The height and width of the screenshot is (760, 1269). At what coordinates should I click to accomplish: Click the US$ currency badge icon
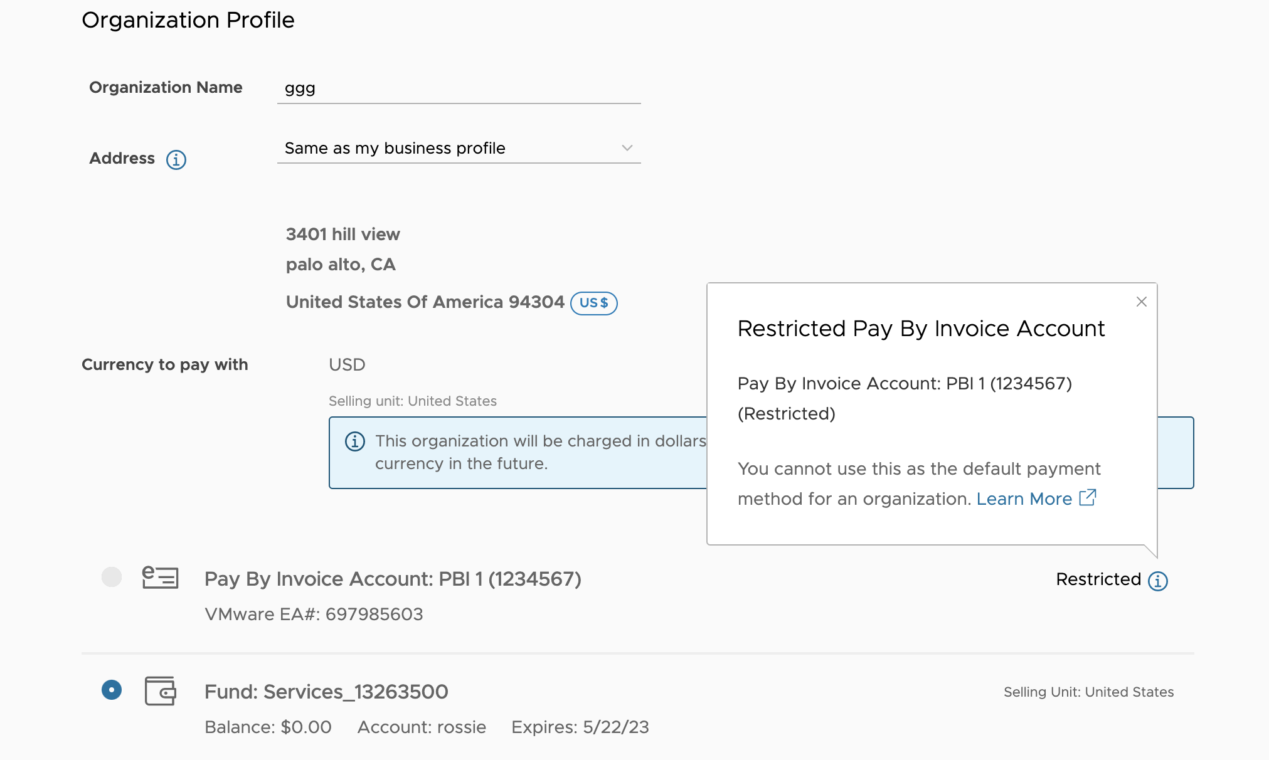point(593,303)
